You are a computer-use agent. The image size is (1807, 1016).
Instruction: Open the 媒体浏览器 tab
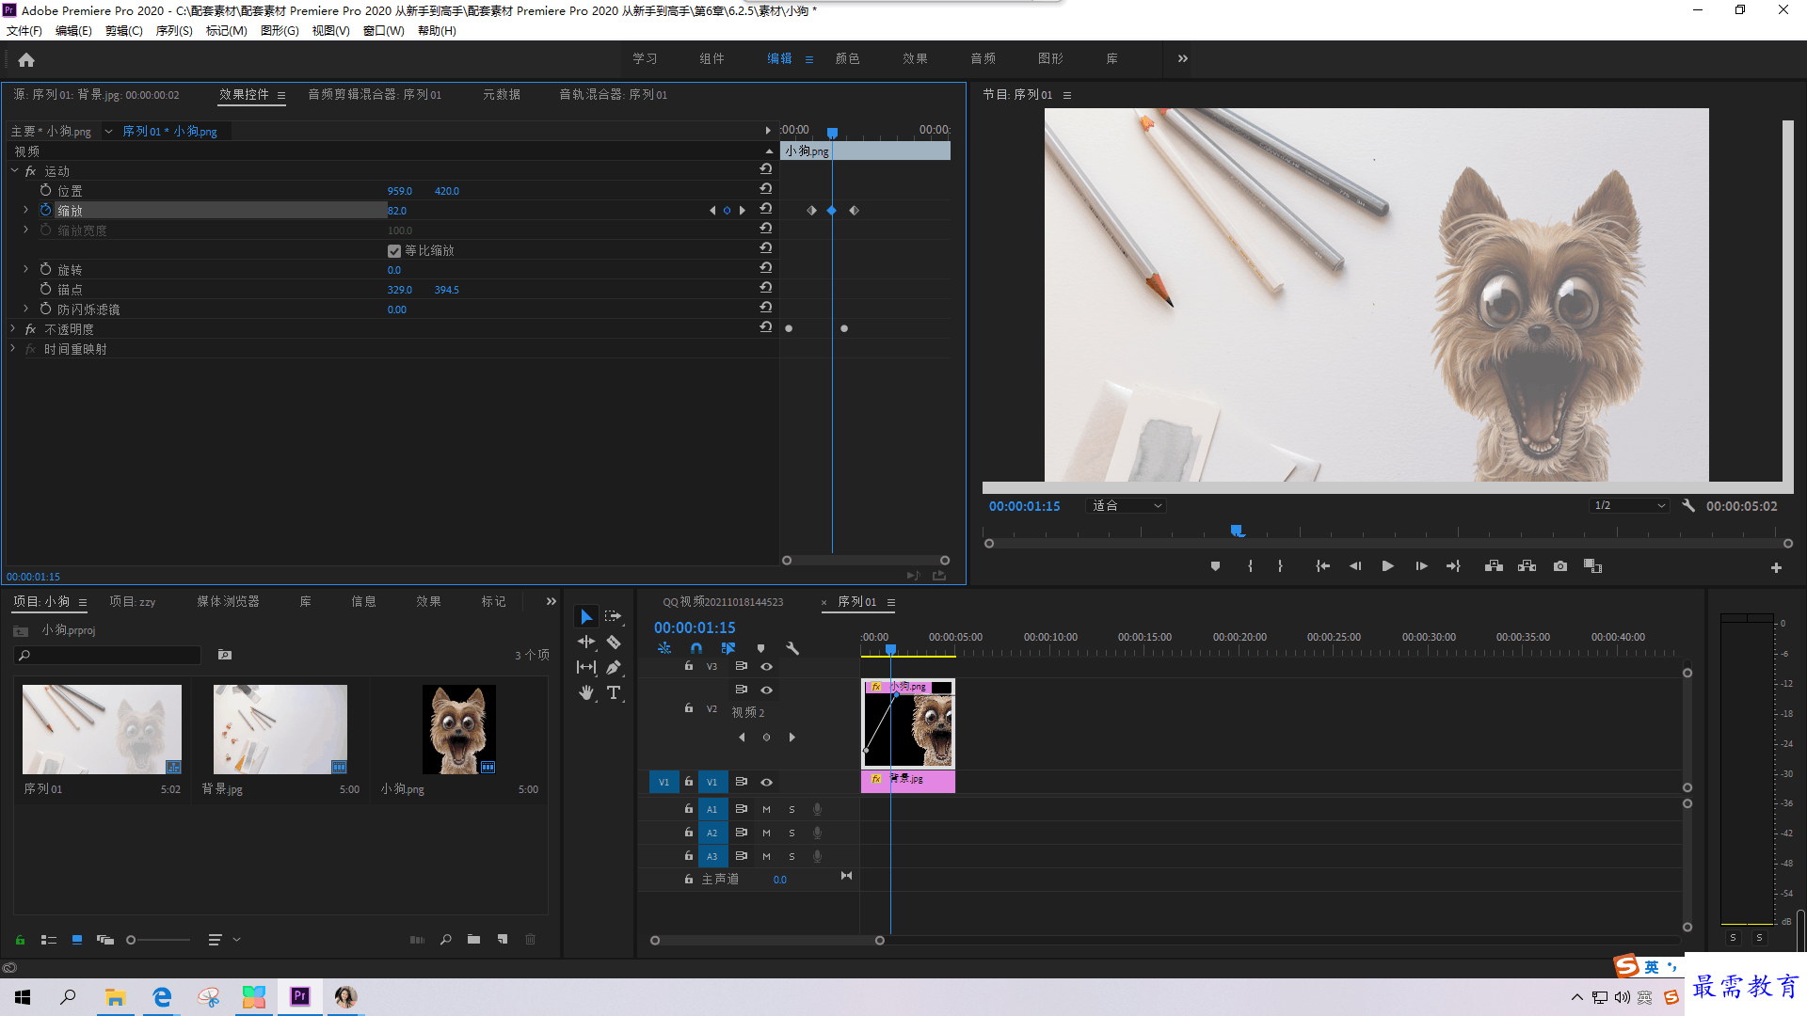tap(228, 601)
